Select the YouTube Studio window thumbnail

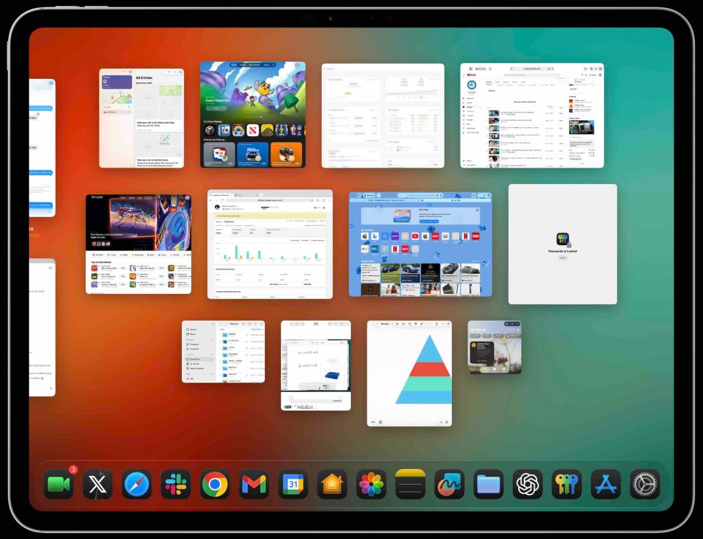click(x=532, y=115)
